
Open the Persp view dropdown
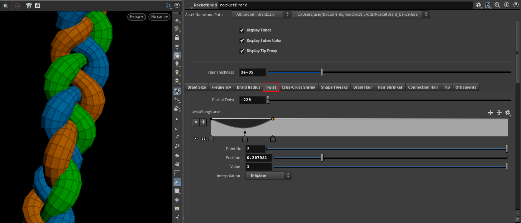pyautogui.click(x=137, y=17)
